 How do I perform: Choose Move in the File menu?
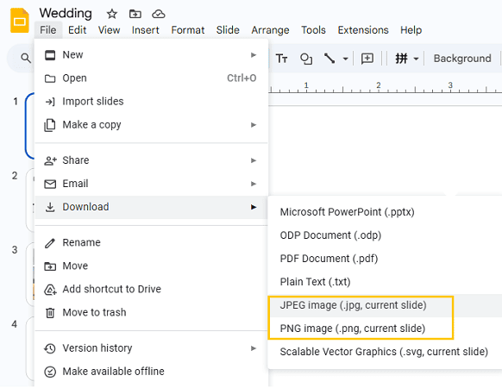[x=151, y=266]
